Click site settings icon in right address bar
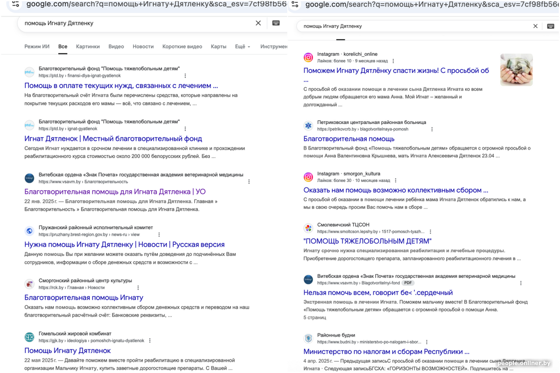The height and width of the screenshot is (373, 560). point(294,4)
